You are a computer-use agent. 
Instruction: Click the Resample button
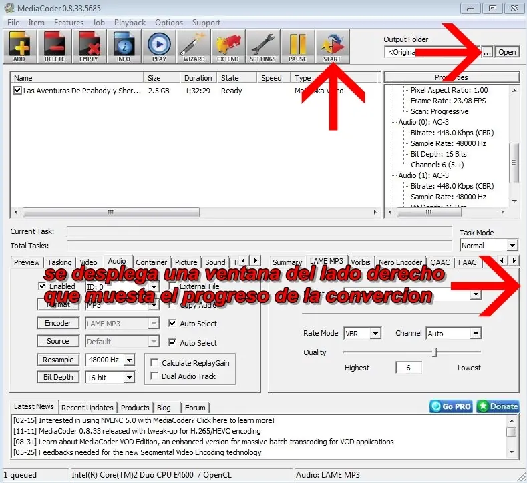pos(58,360)
